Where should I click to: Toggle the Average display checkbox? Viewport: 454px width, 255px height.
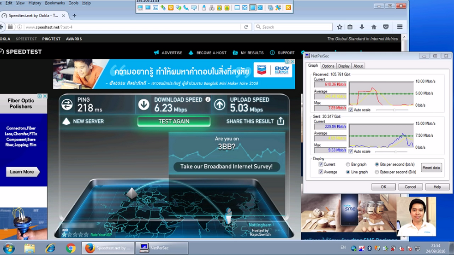[x=321, y=172]
